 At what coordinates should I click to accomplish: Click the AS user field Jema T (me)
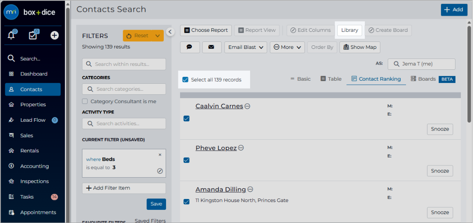coord(421,64)
